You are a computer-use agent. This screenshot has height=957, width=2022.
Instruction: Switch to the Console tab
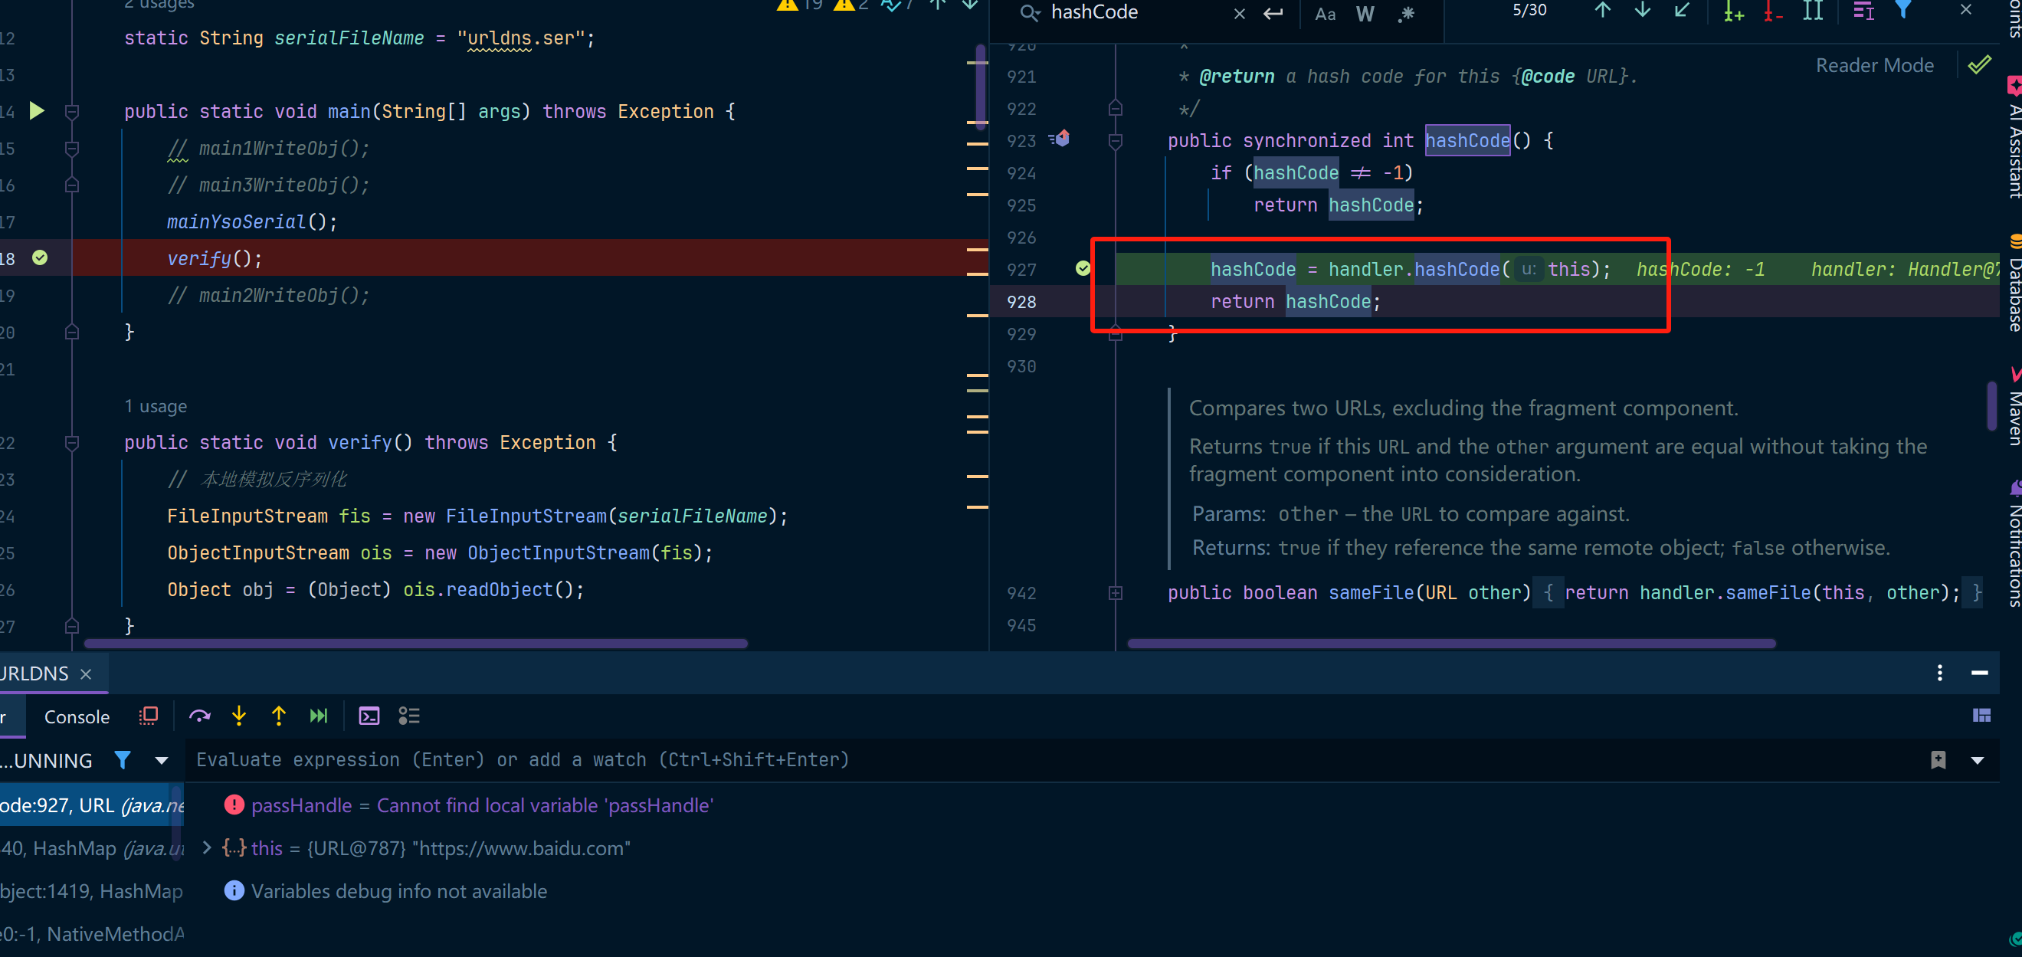coord(77,716)
